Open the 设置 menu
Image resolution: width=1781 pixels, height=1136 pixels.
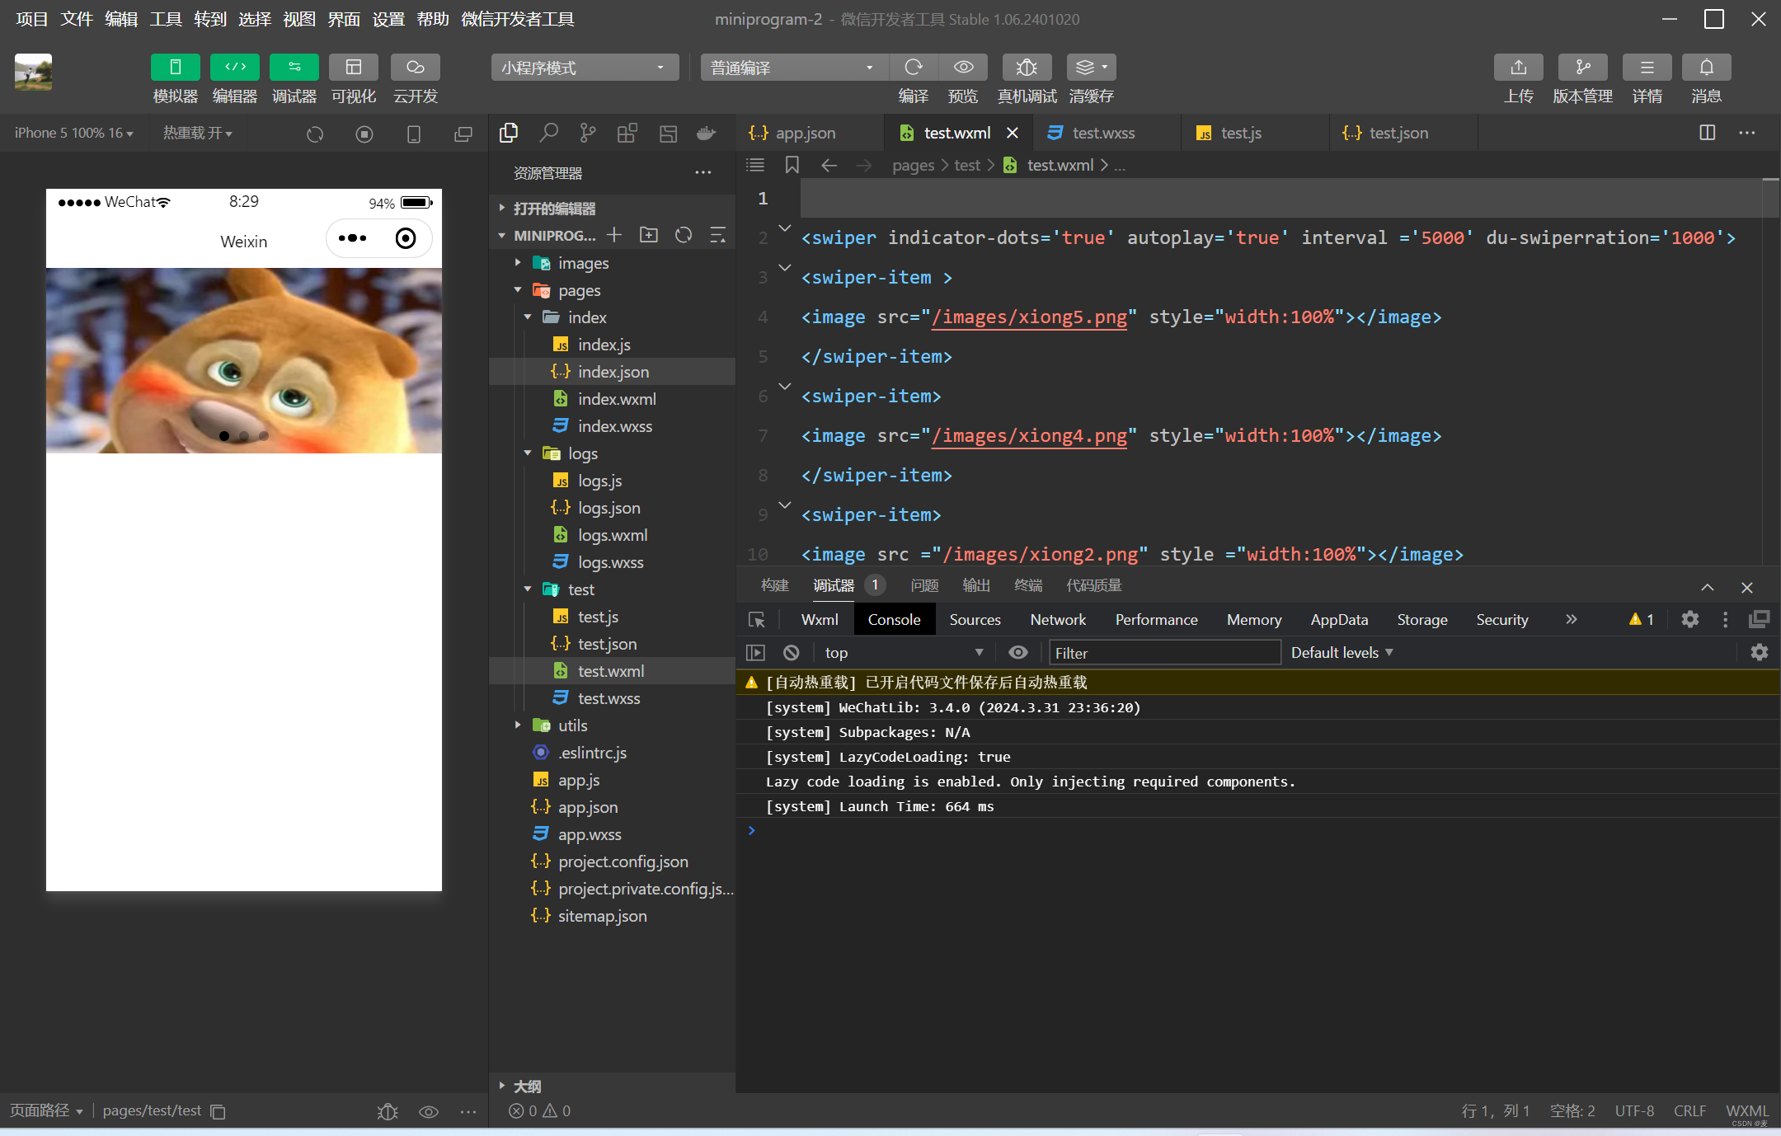click(388, 19)
